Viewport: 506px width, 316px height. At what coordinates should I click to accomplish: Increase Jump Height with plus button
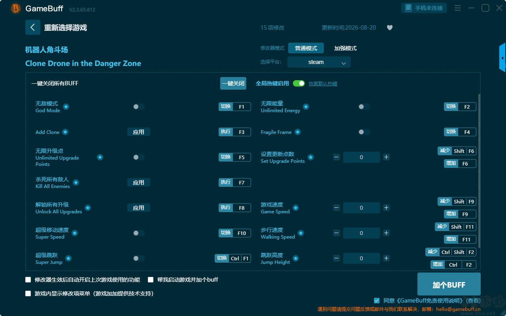click(x=387, y=258)
